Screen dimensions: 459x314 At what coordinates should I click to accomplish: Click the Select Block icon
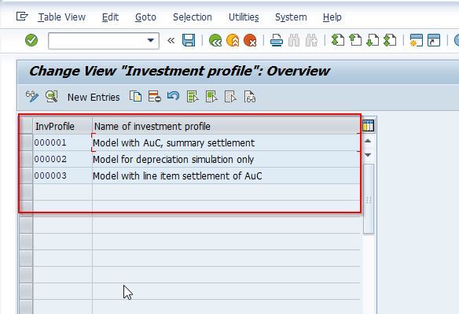pyautogui.click(x=211, y=97)
